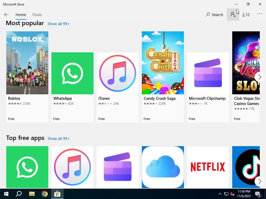Click the Free price under Candy Crush Saga
This screenshot has width=266, height=199.
pos(147,119)
